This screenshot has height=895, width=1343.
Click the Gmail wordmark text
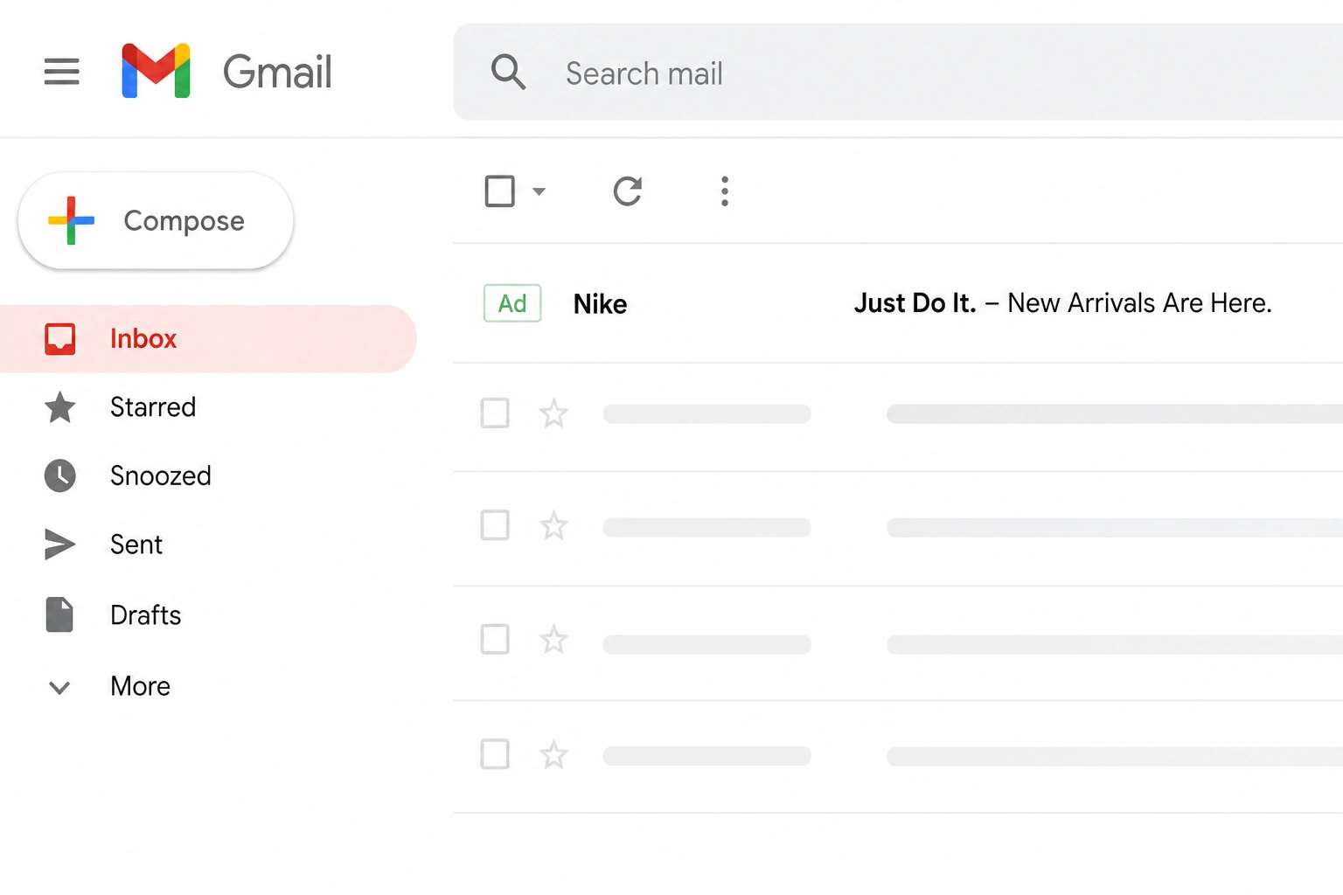pyautogui.click(x=277, y=72)
